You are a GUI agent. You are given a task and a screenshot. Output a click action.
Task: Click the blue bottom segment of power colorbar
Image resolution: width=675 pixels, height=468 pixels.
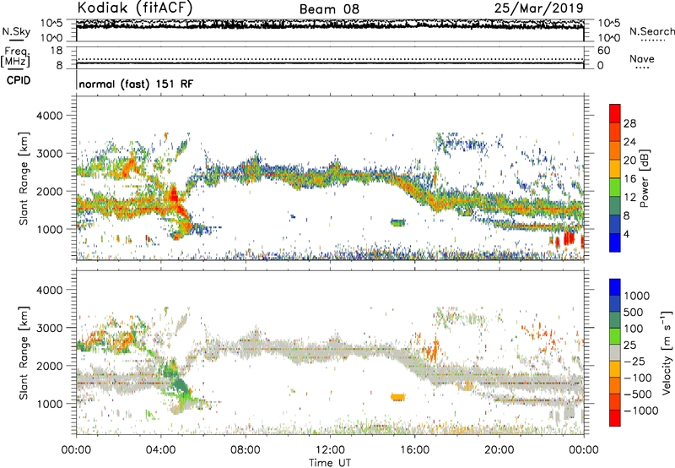(x=615, y=242)
